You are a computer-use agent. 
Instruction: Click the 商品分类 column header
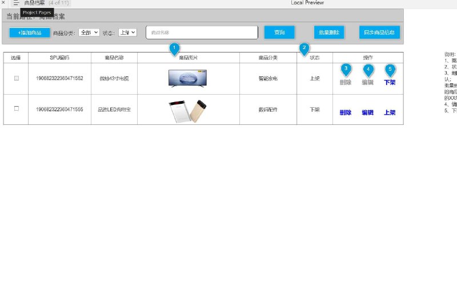(x=268, y=58)
